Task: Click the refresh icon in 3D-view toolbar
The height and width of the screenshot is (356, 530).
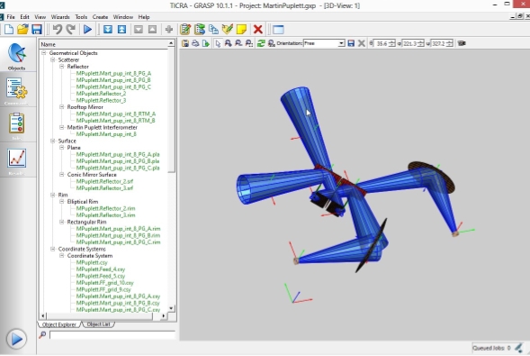Action: click(261, 43)
